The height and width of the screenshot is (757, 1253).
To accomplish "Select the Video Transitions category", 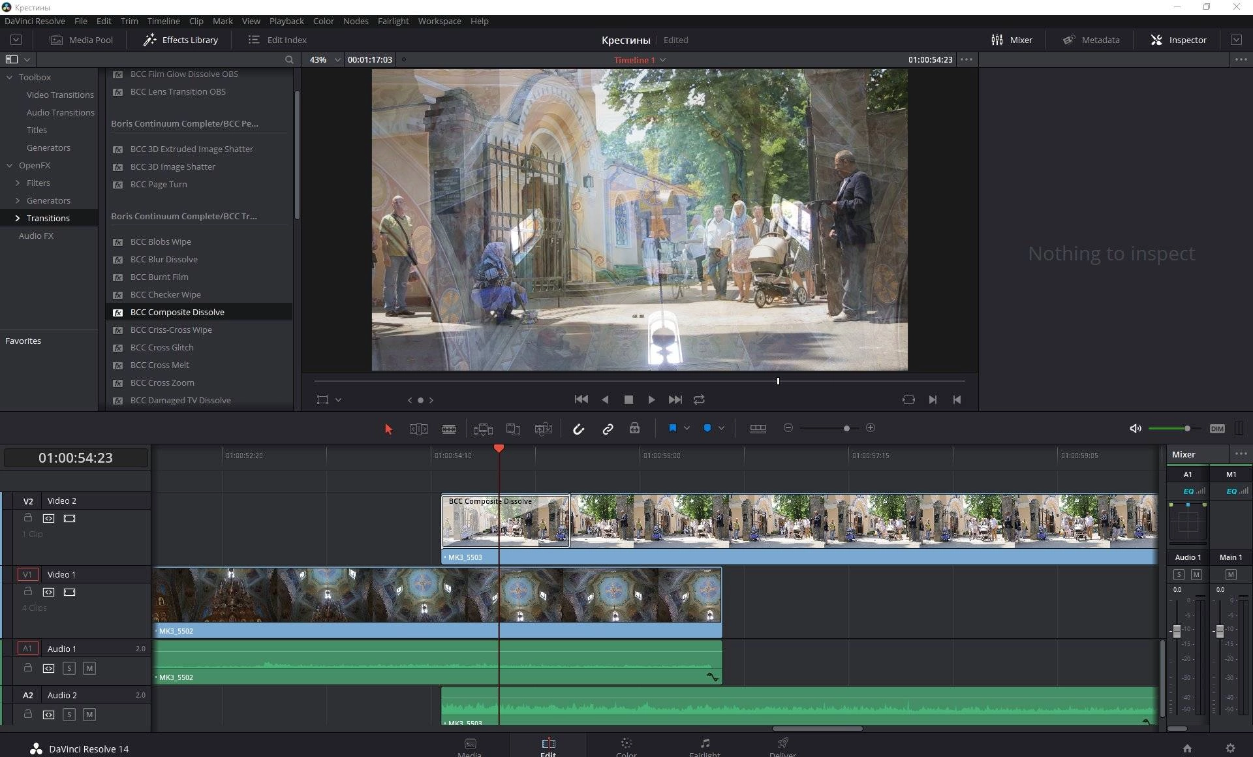I will click(60, 95).
